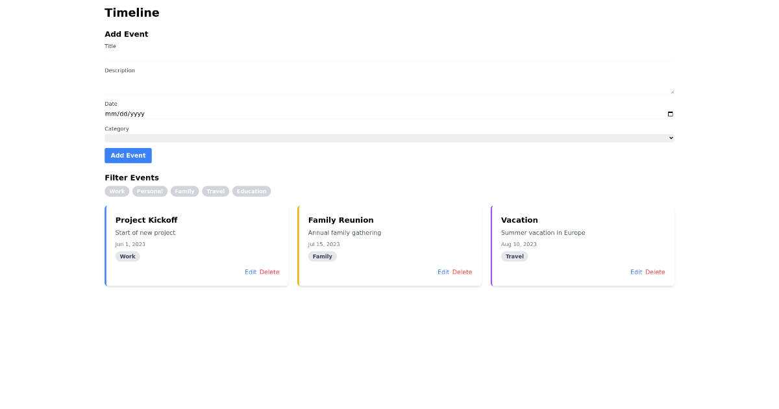Screen dimensions: 779x409
Task: Click the Family badge on Family Reunion card
Action: (x=323, y=256)
